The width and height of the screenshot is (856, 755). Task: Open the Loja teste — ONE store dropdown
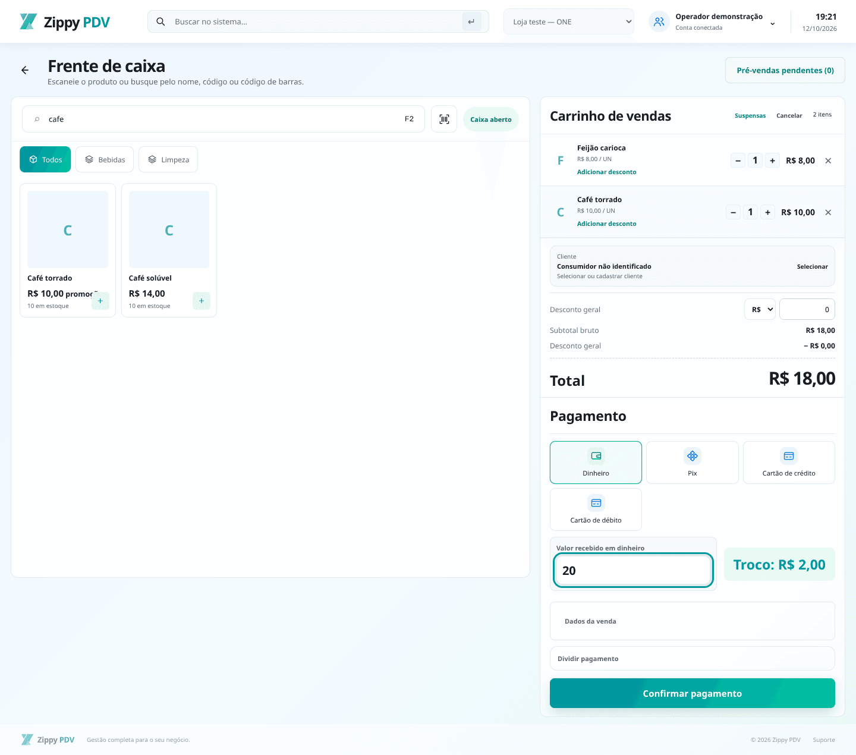tap(569, 21)
